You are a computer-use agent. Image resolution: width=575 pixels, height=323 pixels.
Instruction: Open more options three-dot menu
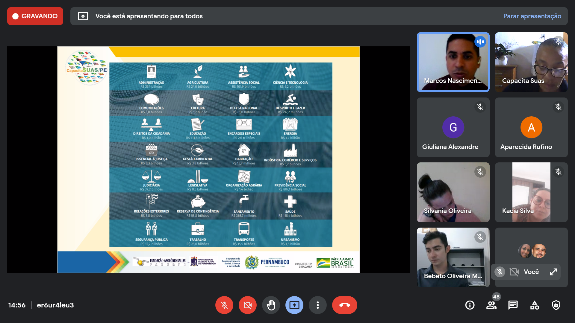click(x=317, y=305)
